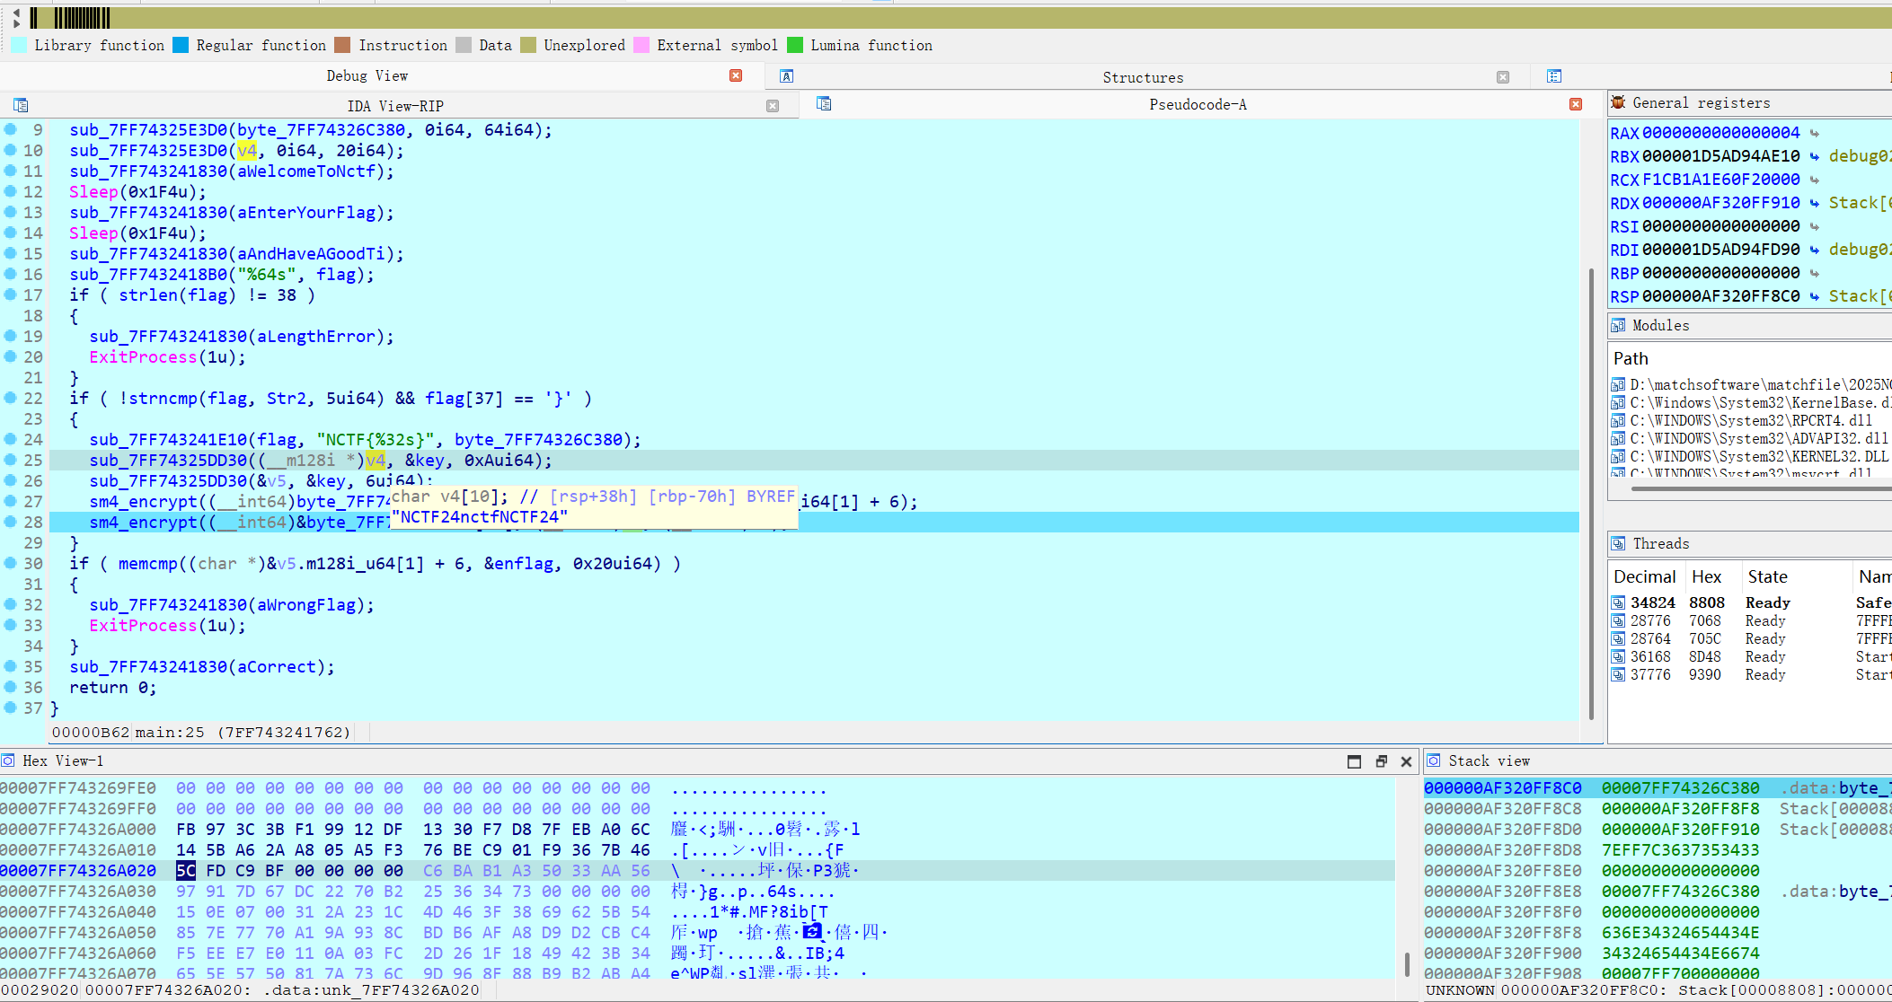Click the document icon left of the IDA View-RIP tab
This screenshot has height=1002, width=1892.
coord(20,105)
